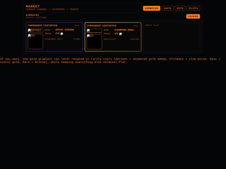Viewport: 226px width, 169px height.
Task: Click WTS badge on Steampunk Angel card
Action: click(136, 26)
